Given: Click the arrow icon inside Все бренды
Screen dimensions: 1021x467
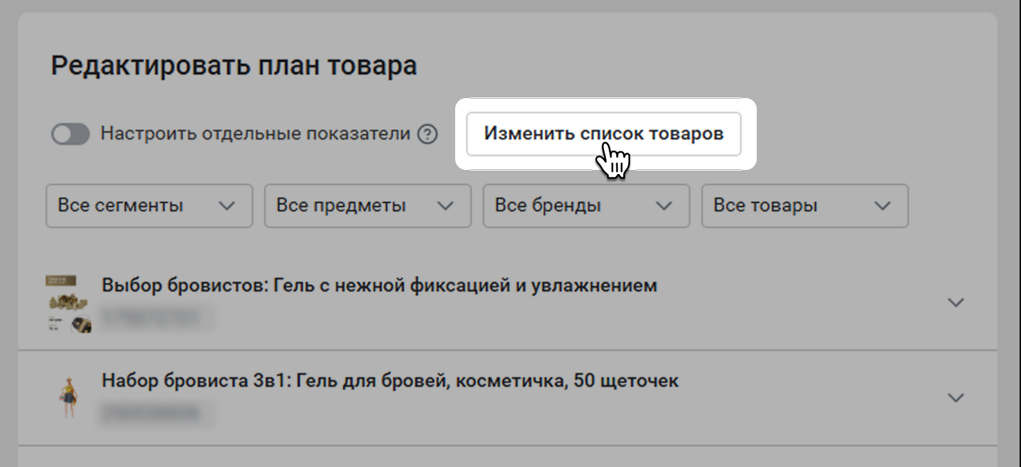Looking at the screenshot, I should 663,206.
